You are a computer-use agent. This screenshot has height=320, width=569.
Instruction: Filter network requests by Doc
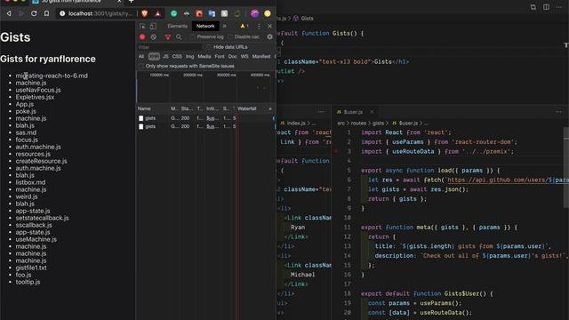click(233, 57)
